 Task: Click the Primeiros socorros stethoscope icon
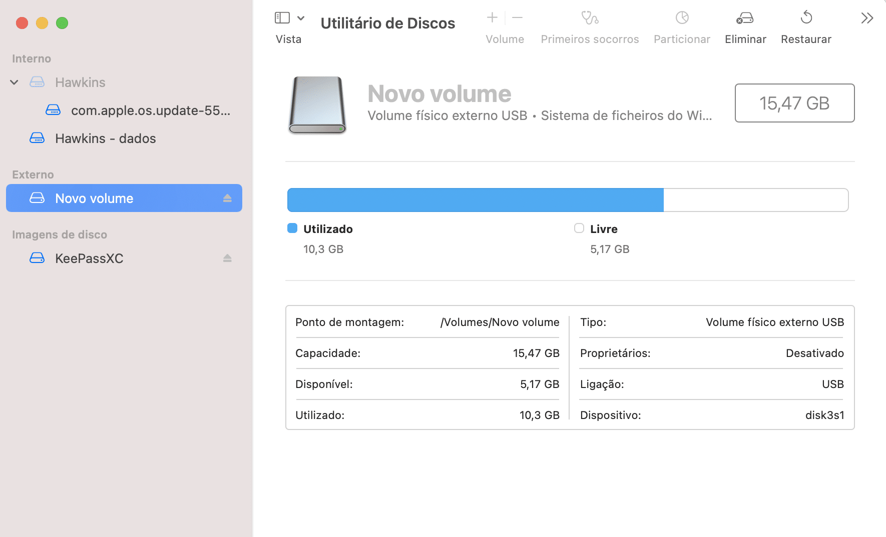(590, 18)
